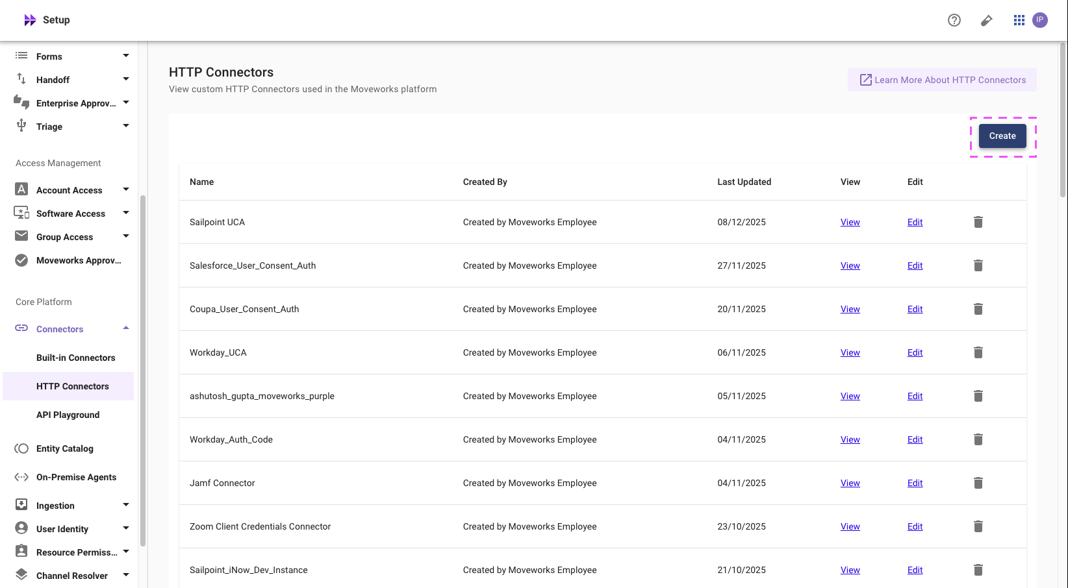Click the Triage fork icon
Screen dimensions: 1068x588
[x=21, y=125]
